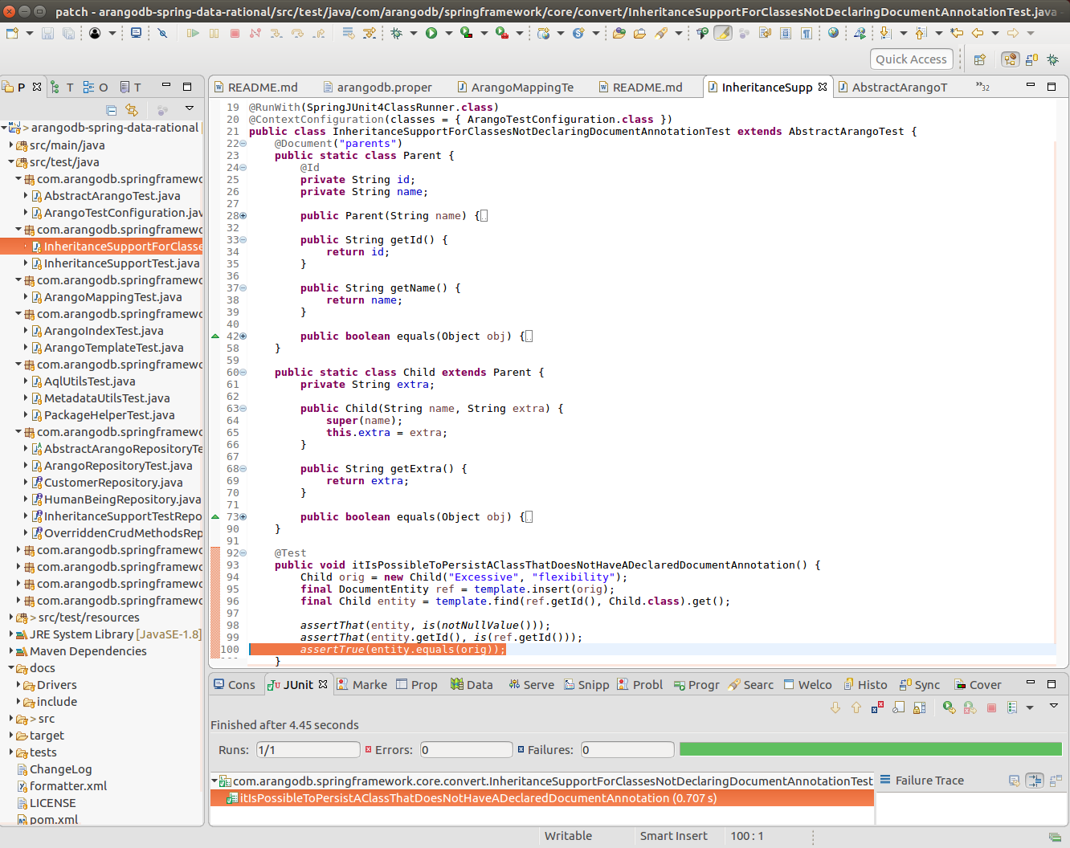Click the Previous Annotation arrow icon

point(921,33)
